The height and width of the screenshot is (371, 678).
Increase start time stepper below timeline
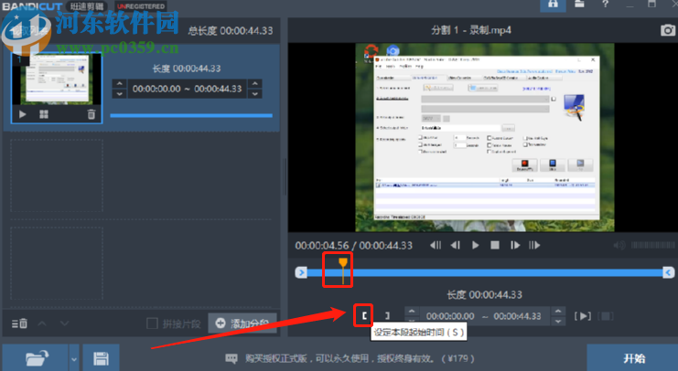pos(412,312)
